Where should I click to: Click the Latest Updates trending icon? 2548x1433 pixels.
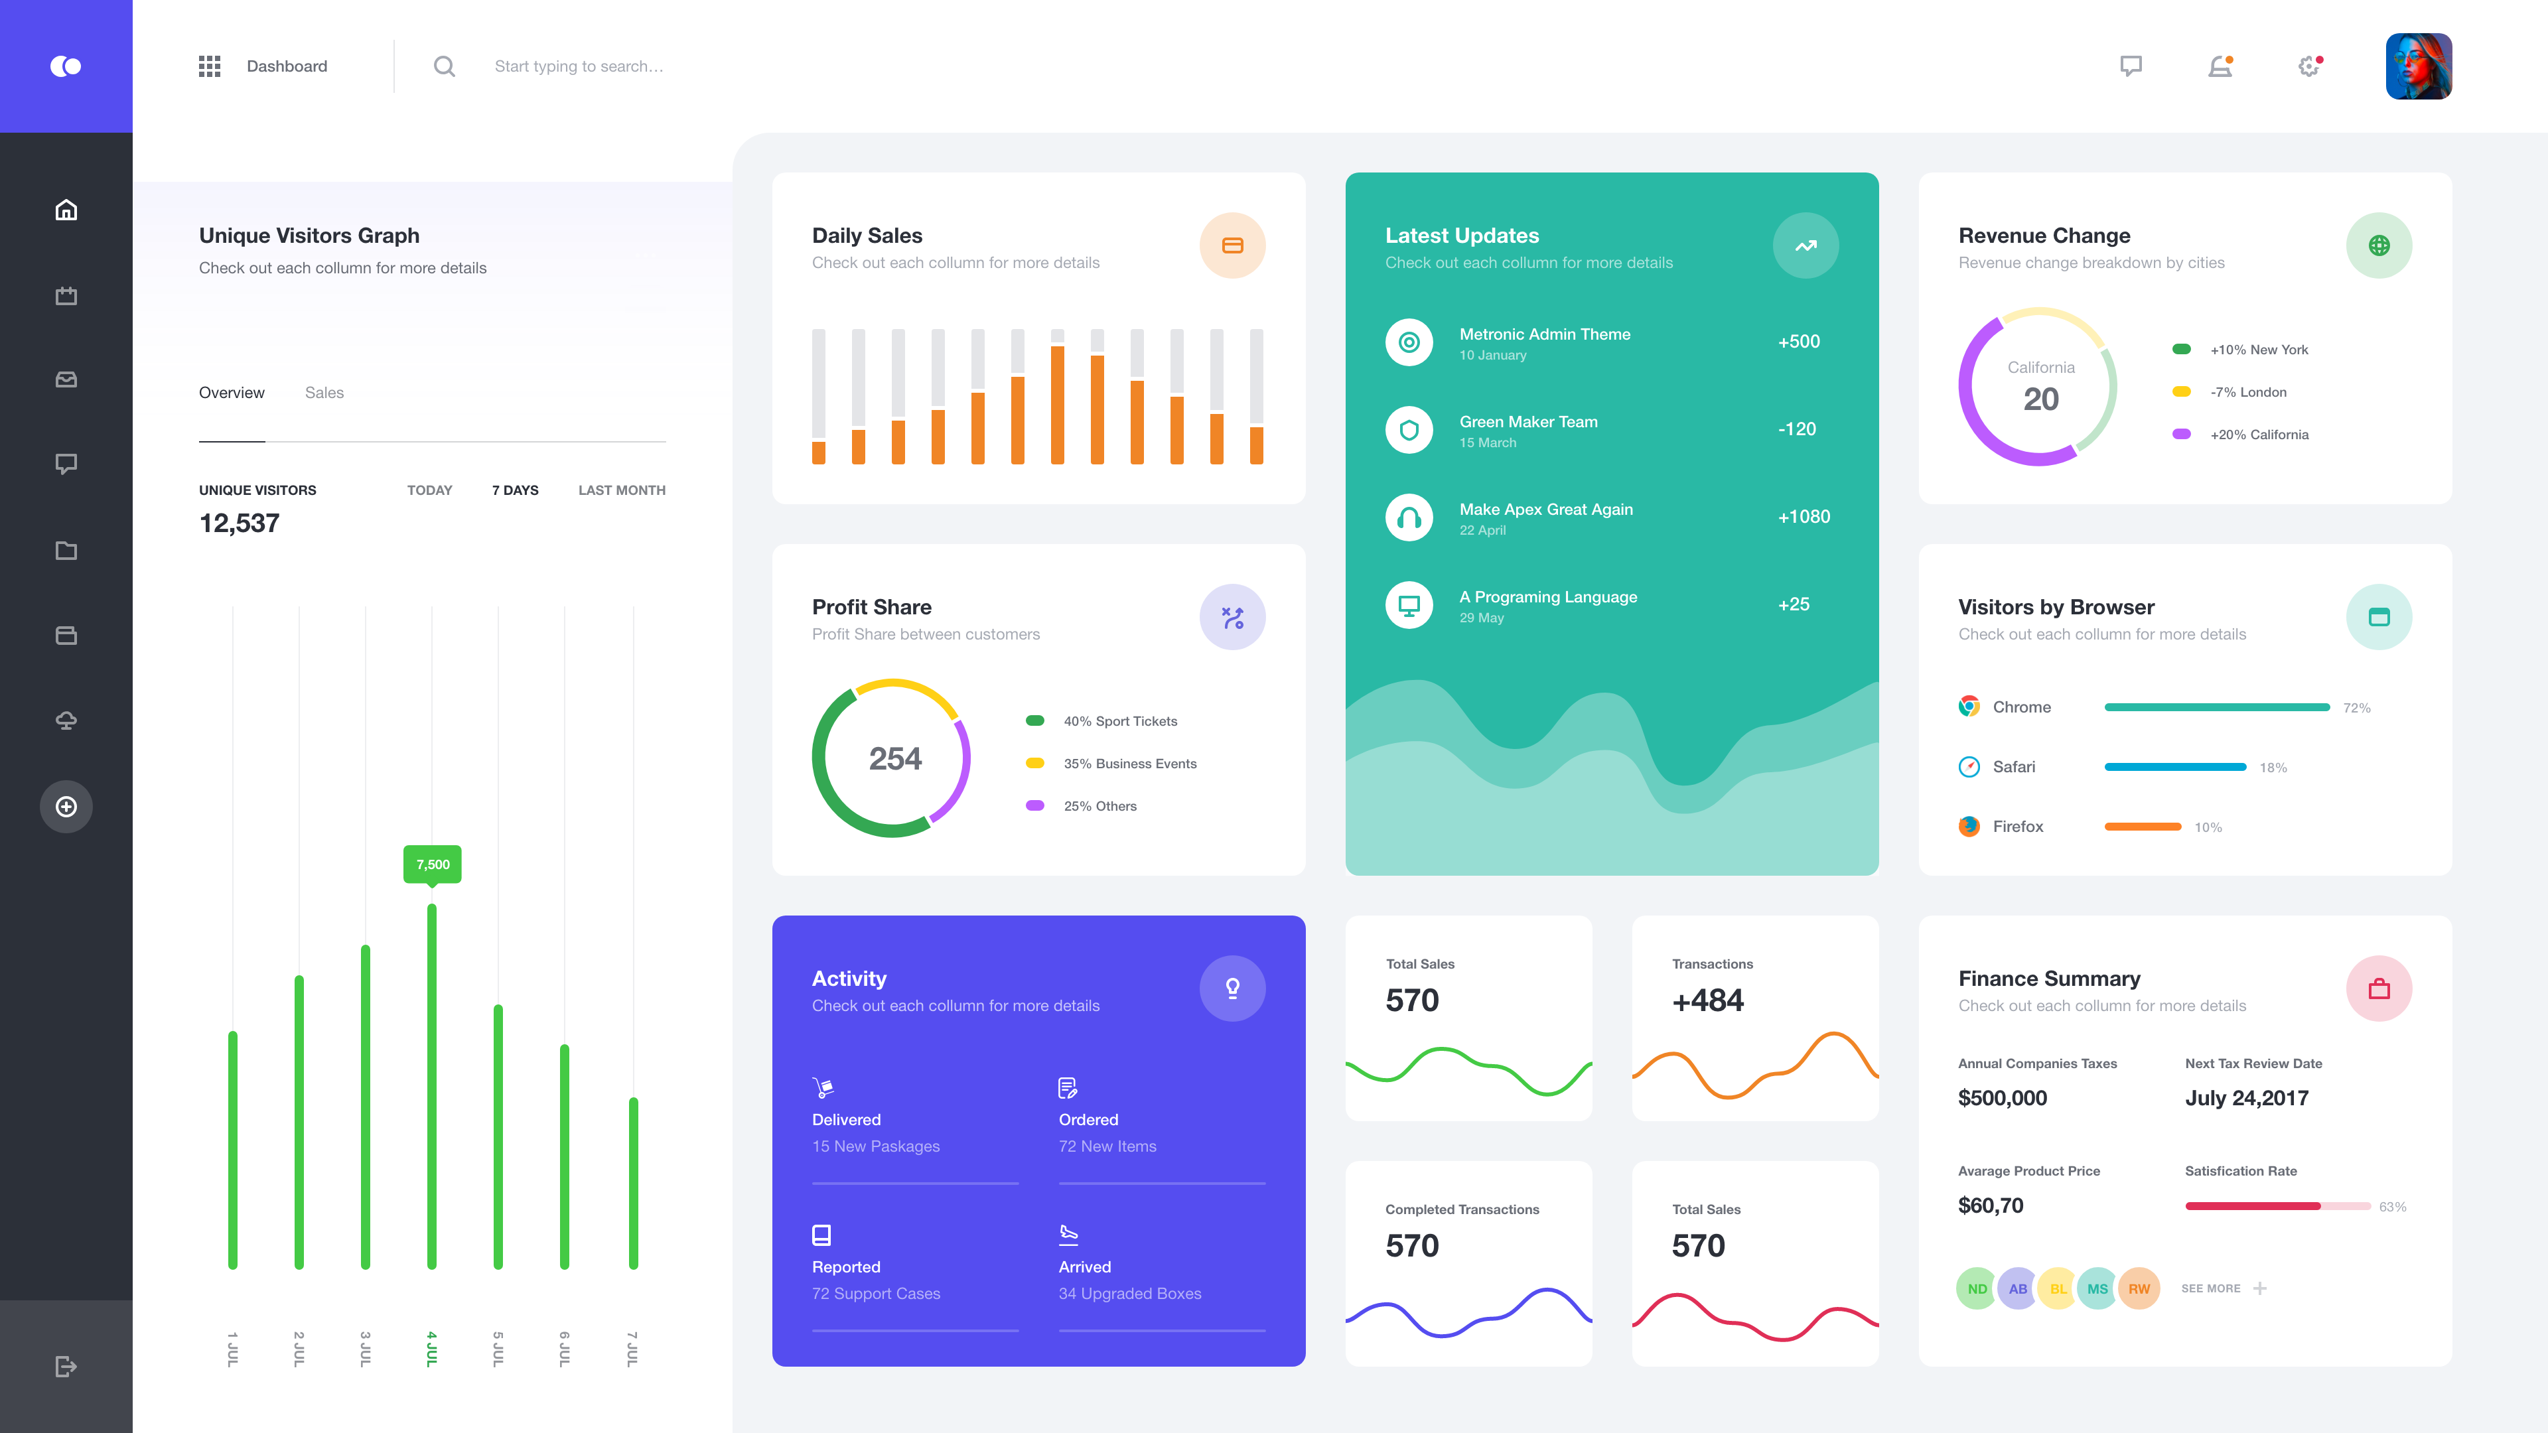pos(1806,245)
